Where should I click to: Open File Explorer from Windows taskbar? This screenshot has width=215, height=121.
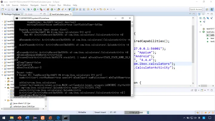coord(12,118)
